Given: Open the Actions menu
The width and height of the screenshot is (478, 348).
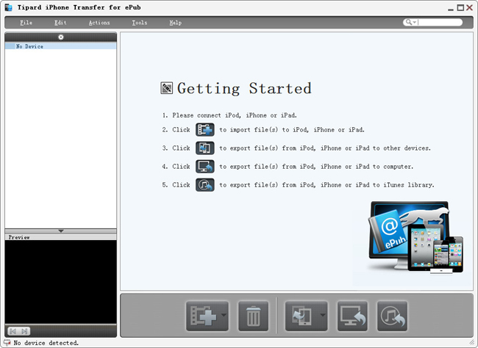Looking at the screenshot, I should (x=99, y=23).
